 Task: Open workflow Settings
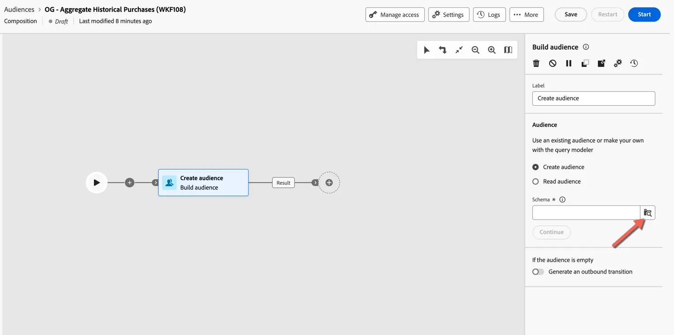[x=449, y=14]
